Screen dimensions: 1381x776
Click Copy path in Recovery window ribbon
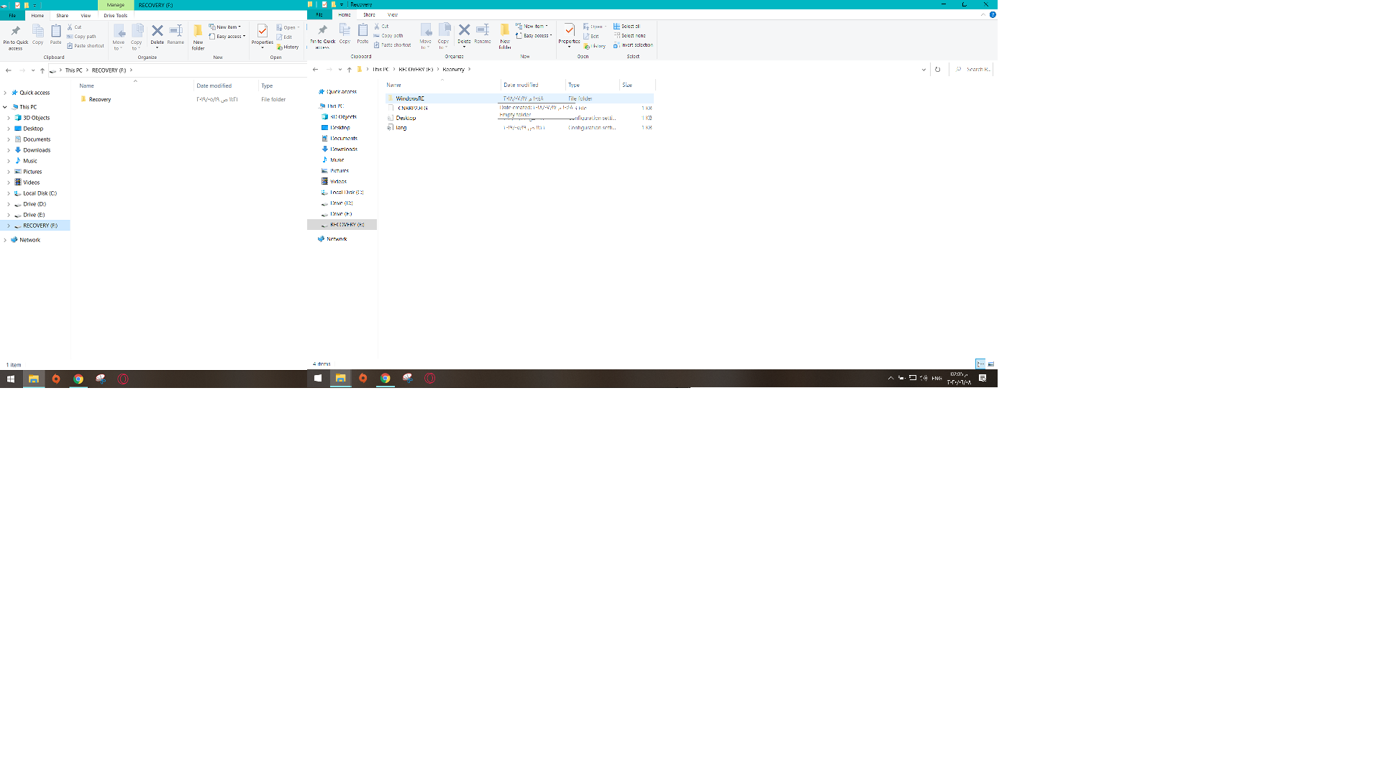[388, 35]
